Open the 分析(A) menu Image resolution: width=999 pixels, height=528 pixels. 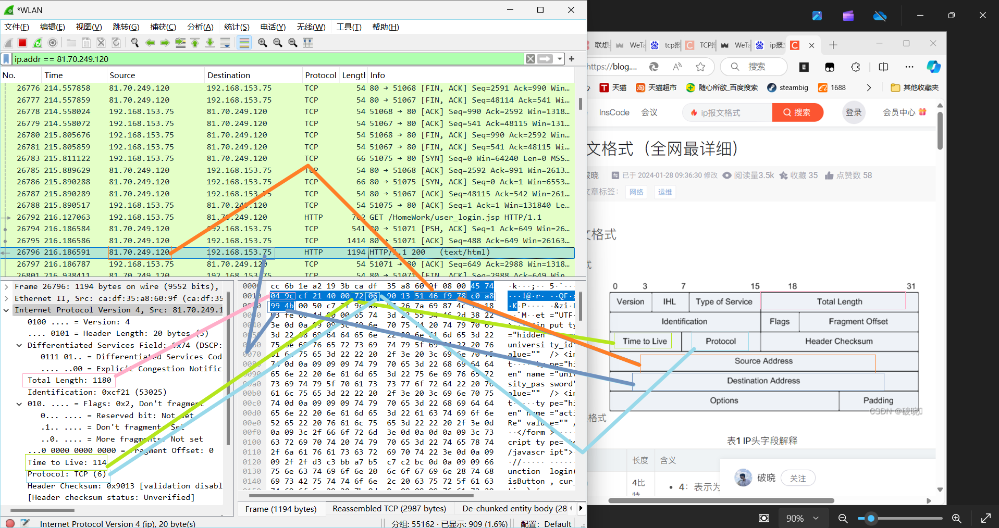[201, 27]
